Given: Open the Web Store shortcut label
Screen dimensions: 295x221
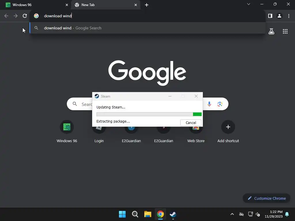Looking at the screenshot, I should tap(196, 141).
